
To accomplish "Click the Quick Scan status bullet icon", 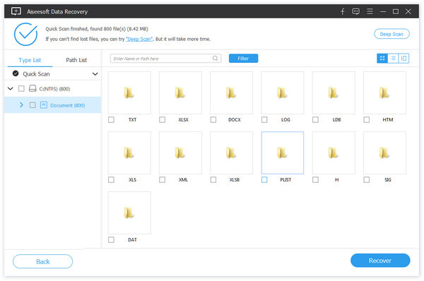I will click(16, 73).
